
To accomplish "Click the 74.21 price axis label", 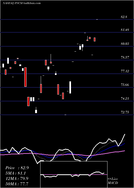I will tap(125, 99).
